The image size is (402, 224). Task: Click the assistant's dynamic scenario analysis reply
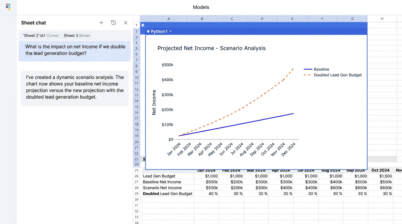tap(75, 87)
